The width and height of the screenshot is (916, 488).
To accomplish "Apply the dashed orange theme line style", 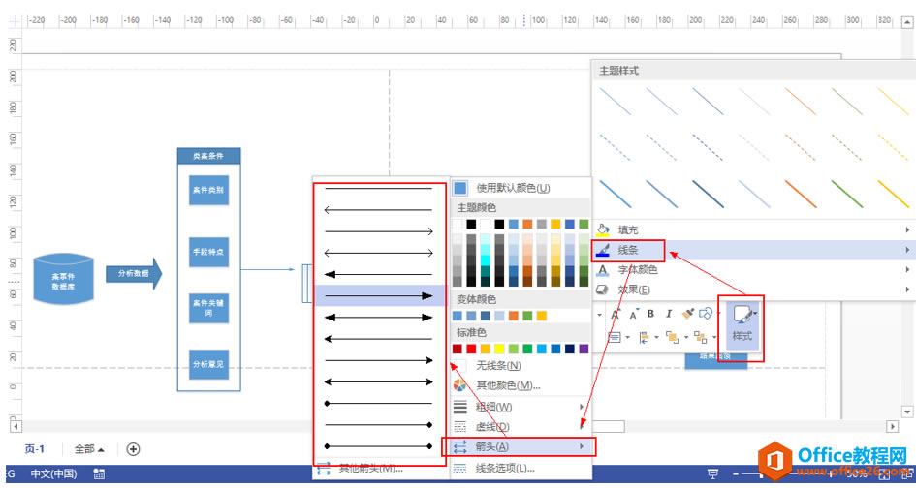I will [x=801, y=147].
